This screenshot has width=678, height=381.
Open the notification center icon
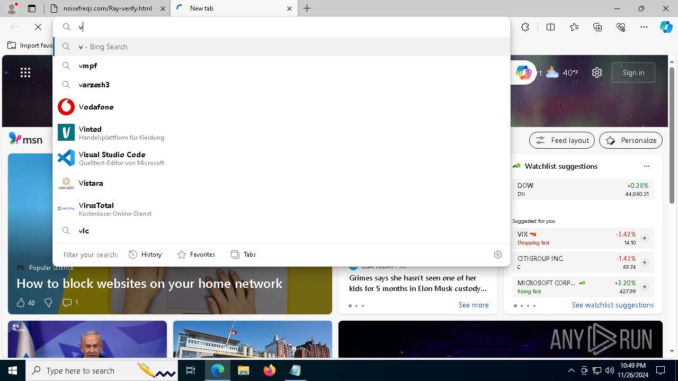click(x=661, y=370)
